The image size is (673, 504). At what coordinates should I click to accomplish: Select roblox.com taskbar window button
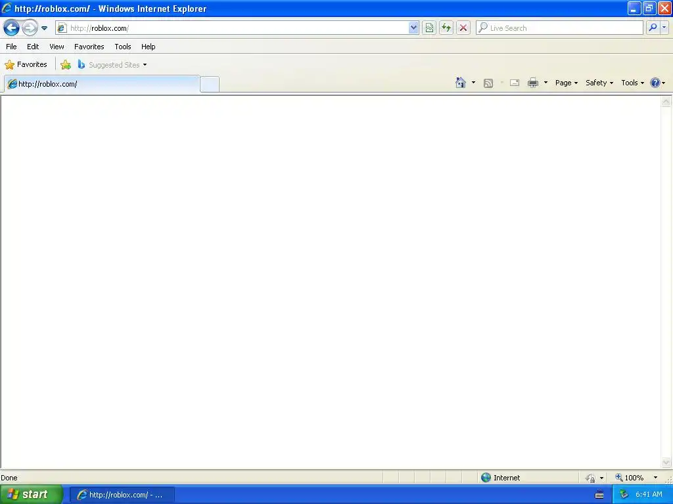pyautogui.click(x=122, y=495)
